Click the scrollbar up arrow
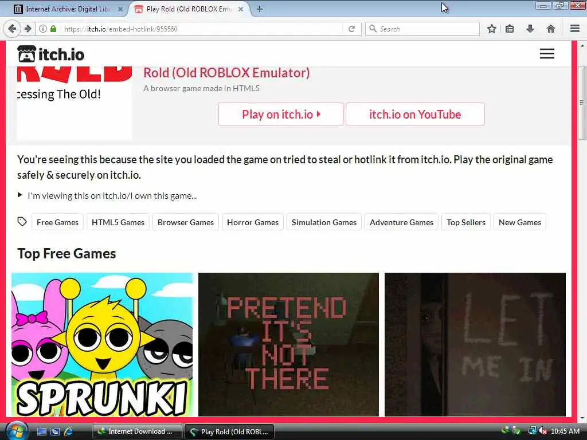Viewport: 587px width, 440px height. (582, 46)
